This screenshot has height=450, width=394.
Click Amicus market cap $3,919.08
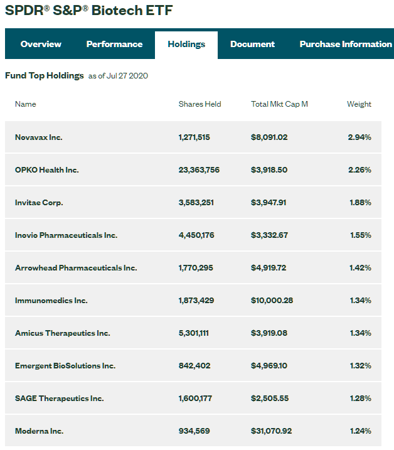click(x=269, y=333)
